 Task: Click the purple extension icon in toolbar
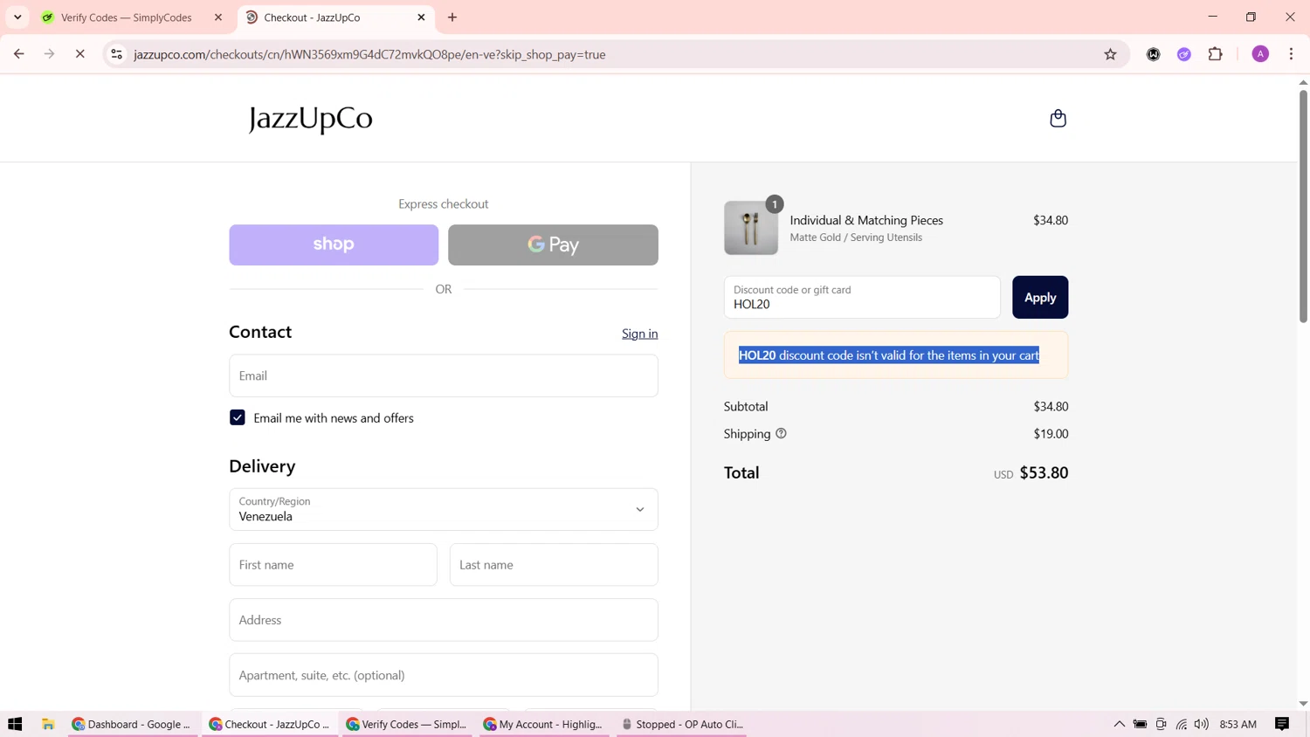coord(1184,54)
